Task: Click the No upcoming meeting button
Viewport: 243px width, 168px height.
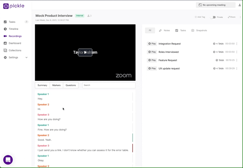Action: point(215,5)
